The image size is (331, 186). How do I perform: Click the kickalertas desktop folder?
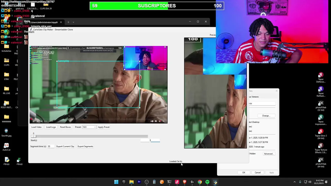tap(6, 48)
